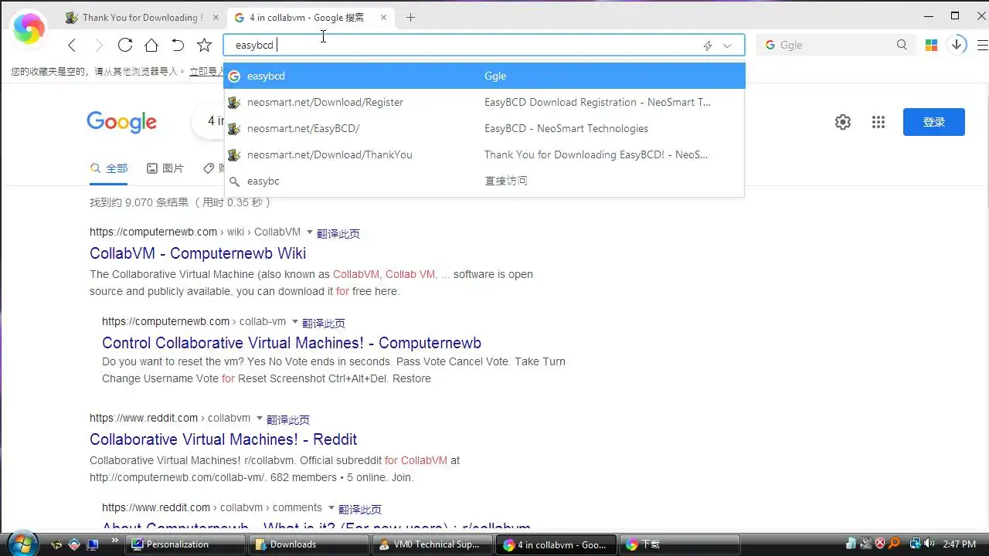This screenshot has height=556, width=989.
Task: Expand the address bar history chevron
Action: (x=727, y=46)
